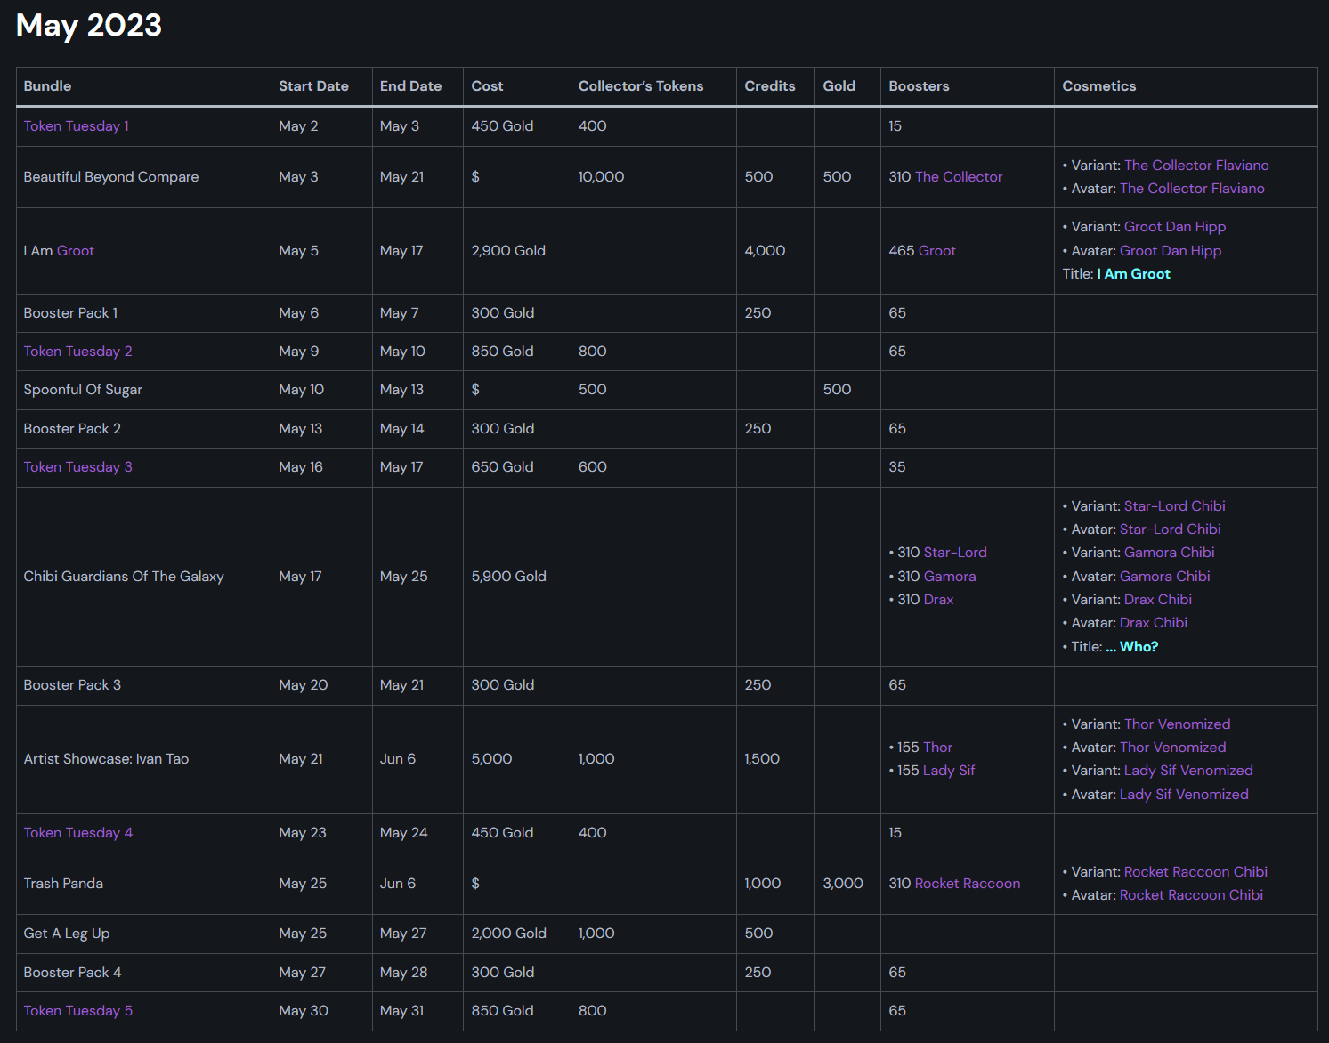
Task: Open the Token Tuesday 2 link
Action: pyautogui.click(x=77, y=352)
